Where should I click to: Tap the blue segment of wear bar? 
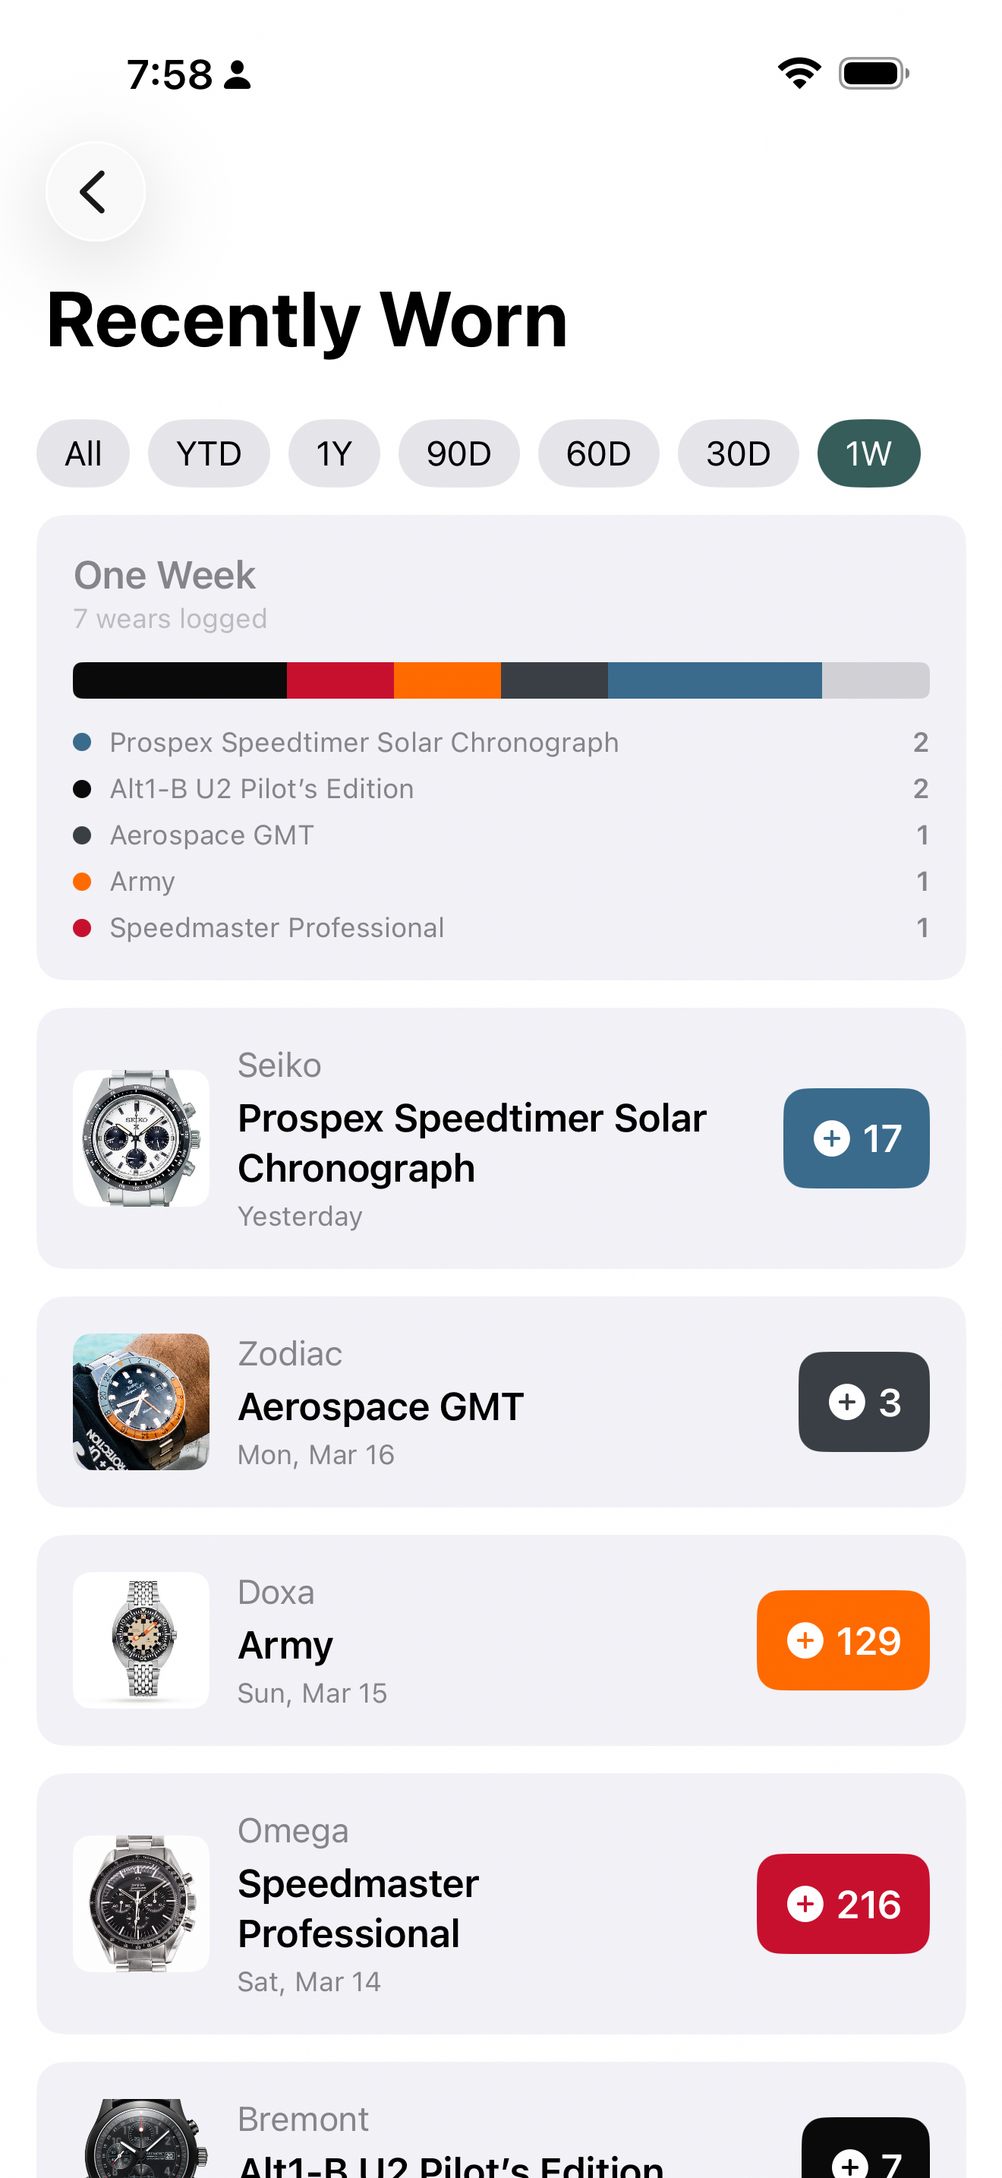pyautogui.click(x=714, y=680)
